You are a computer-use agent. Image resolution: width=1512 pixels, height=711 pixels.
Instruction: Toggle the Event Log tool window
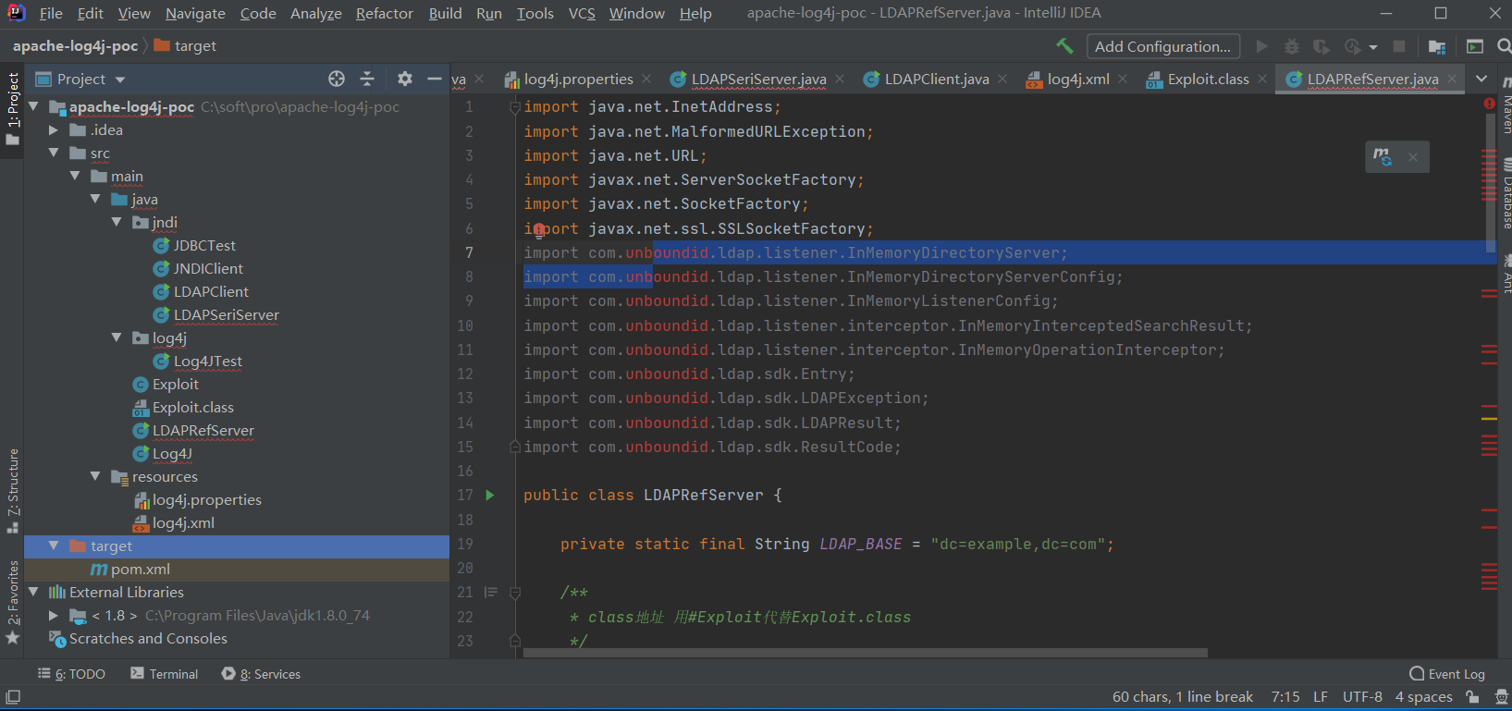[1447, 674]
